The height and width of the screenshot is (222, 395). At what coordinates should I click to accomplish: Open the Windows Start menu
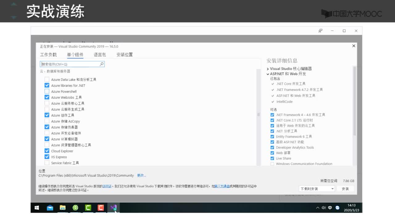37,208
